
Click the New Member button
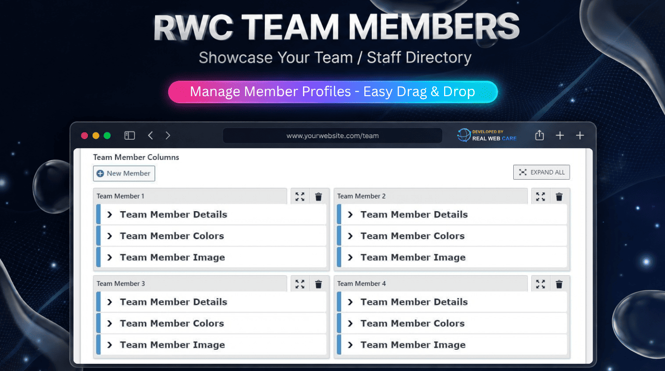[124, 173]
